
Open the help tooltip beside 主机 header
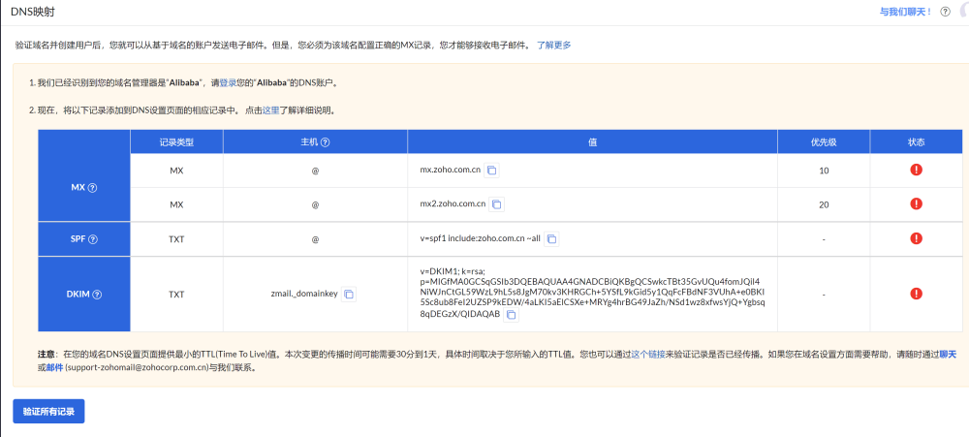[325, 142]
